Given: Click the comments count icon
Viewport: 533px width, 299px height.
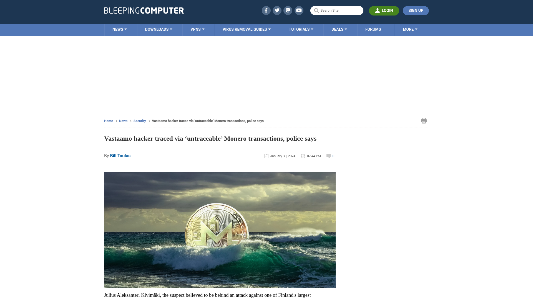Looking at the screenshot, I should 328,156.
